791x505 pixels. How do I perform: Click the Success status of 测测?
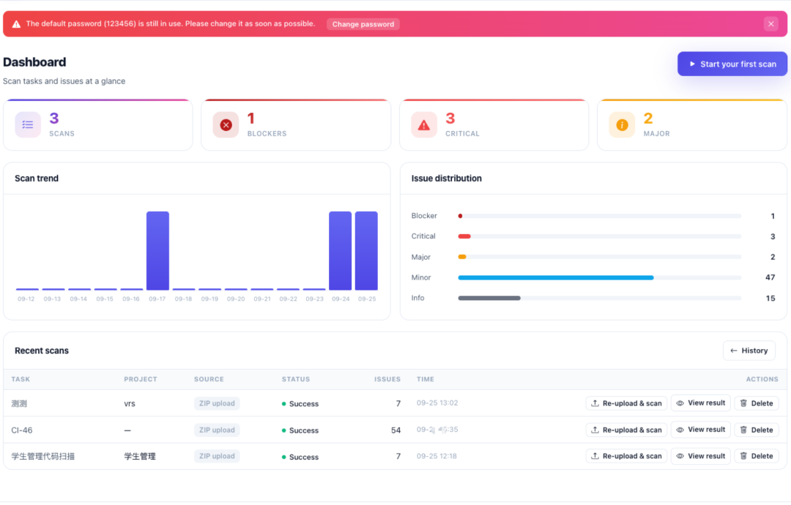[300, 404]
